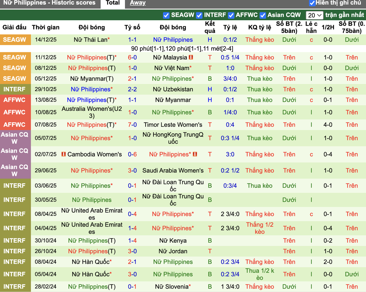This screenshot has height=292, width=366.
Task: Click the 1-4 score against Nữ Kenya
Action: (x=132, y=241)
